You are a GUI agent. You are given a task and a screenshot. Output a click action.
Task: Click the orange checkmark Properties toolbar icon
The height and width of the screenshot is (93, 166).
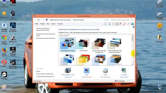tap(124, 24)
